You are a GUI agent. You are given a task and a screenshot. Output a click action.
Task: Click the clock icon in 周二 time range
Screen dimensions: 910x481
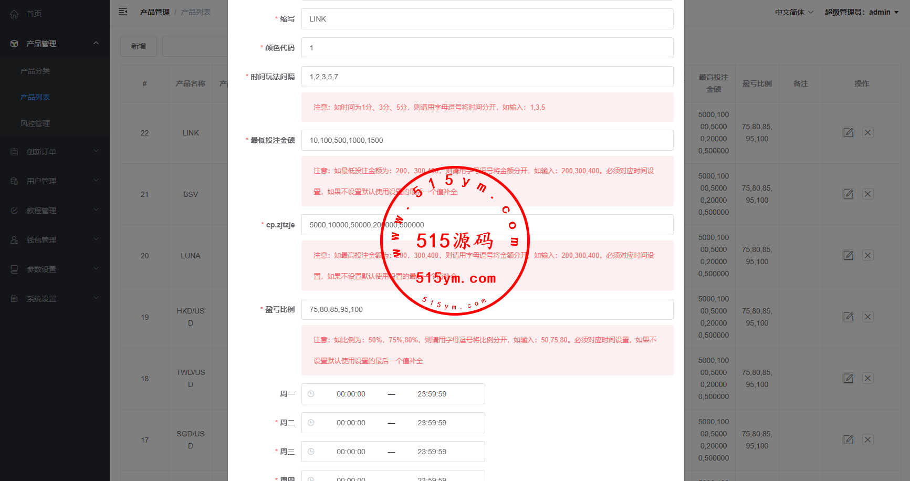311,423
